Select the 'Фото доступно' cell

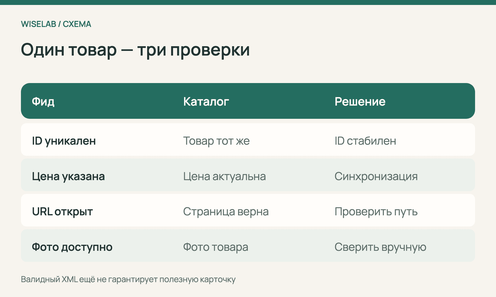point(72,247)
